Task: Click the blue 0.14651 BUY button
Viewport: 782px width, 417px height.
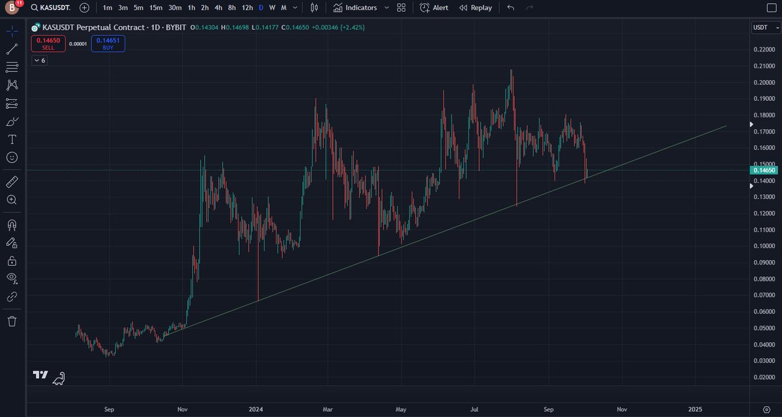Action: click(x=108, y=44)
